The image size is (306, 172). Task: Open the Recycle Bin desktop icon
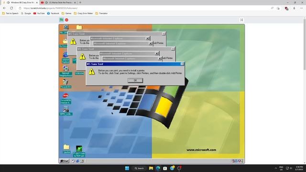[x=66, y=84]
